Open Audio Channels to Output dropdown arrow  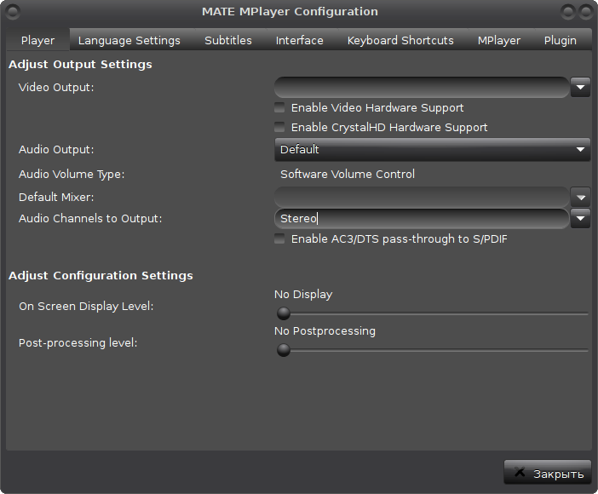[x=580, y=219]
